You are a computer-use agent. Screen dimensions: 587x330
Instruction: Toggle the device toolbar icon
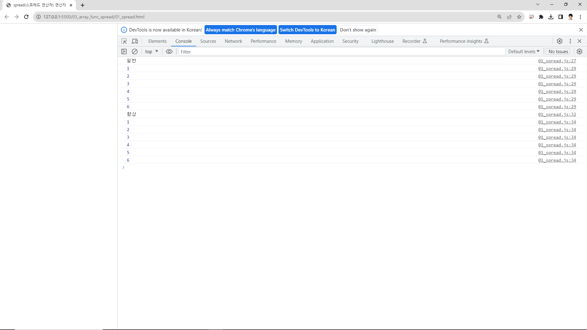pos(135,41)
